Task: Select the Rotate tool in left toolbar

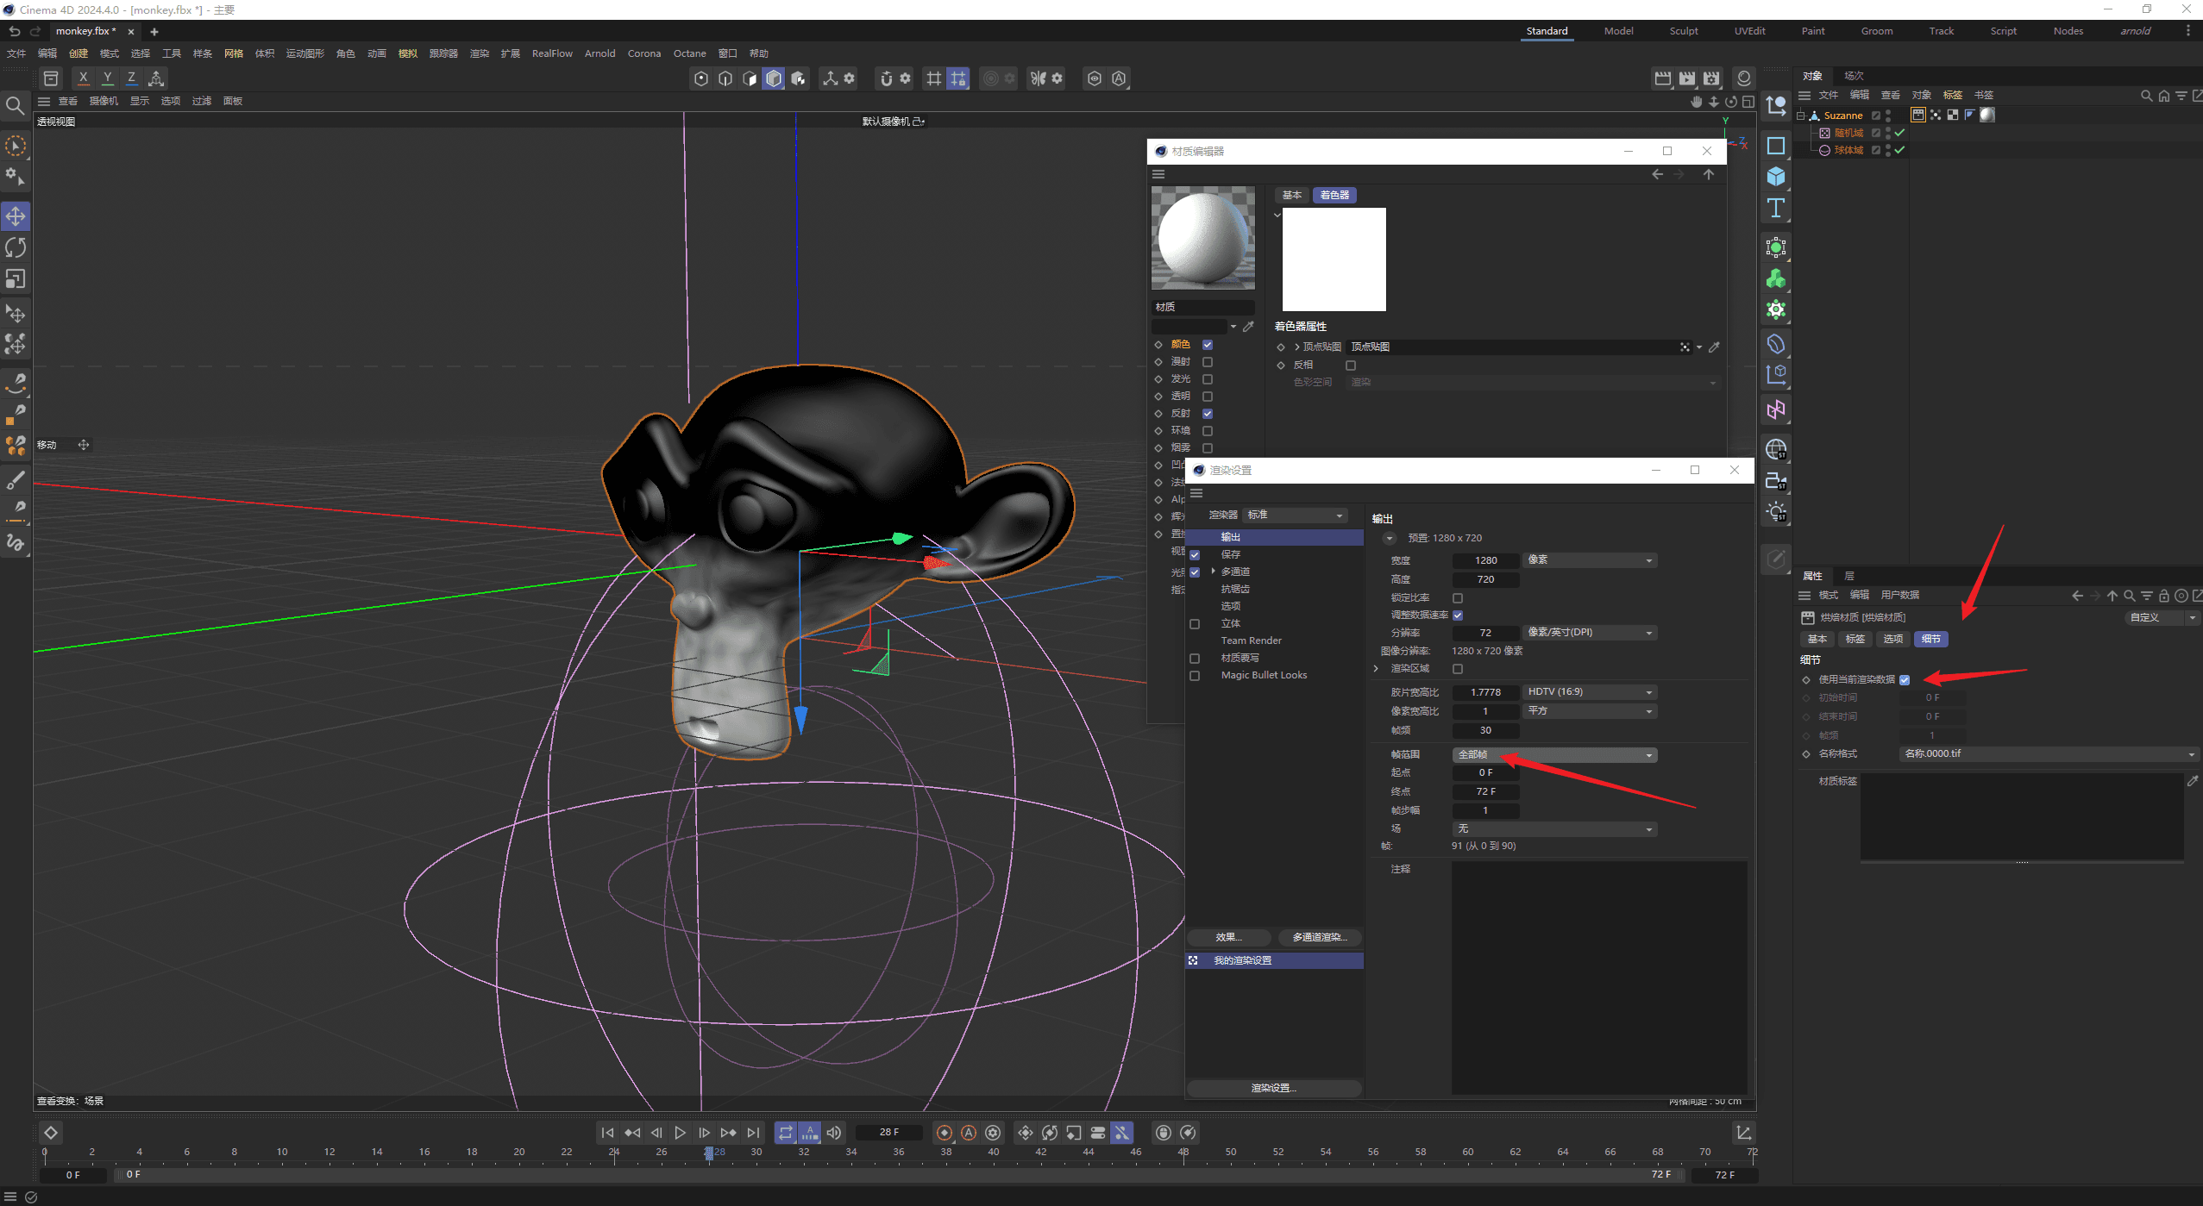Action: 16,248
